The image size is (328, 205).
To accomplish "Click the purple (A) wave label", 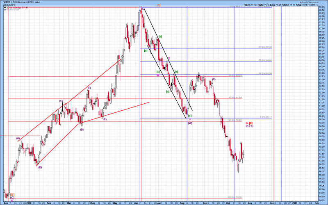I will (x=18, y=139).
